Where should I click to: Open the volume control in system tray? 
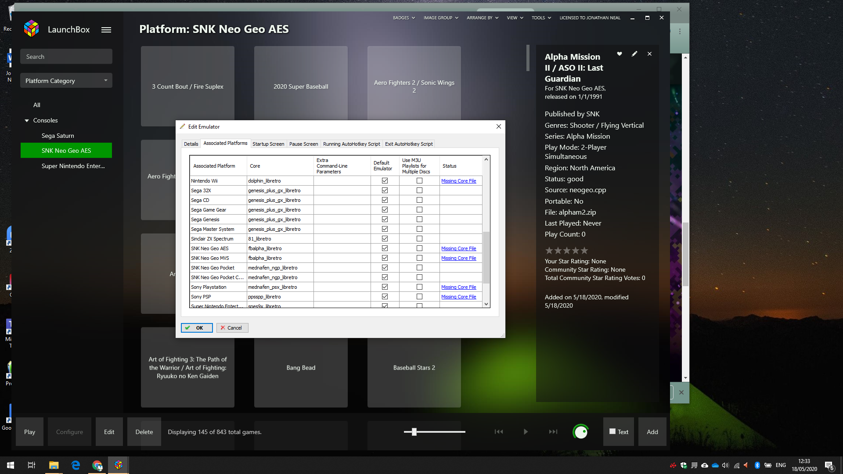point(725,465)
